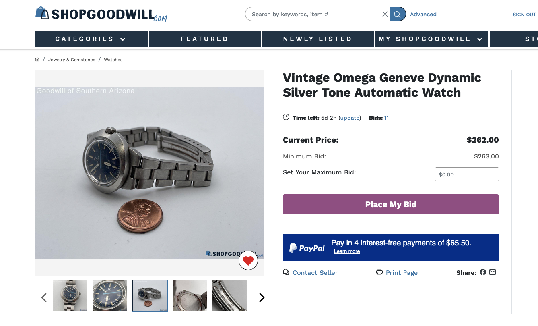Image resolution: width=538 pixels, height=326 pixels.
Task: Click the ShopGoodwill logo
Action: pyautogui.click(x=101, y=15)
